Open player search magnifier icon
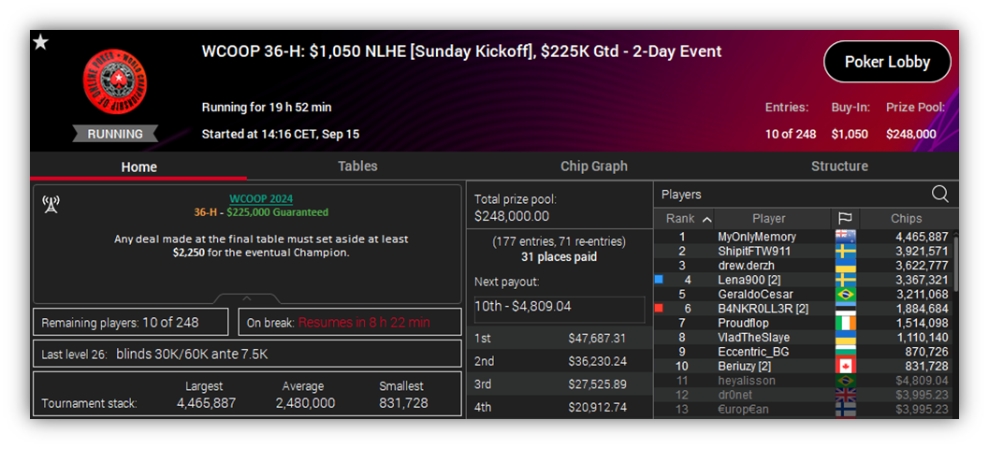 click(x=939, y=195)
